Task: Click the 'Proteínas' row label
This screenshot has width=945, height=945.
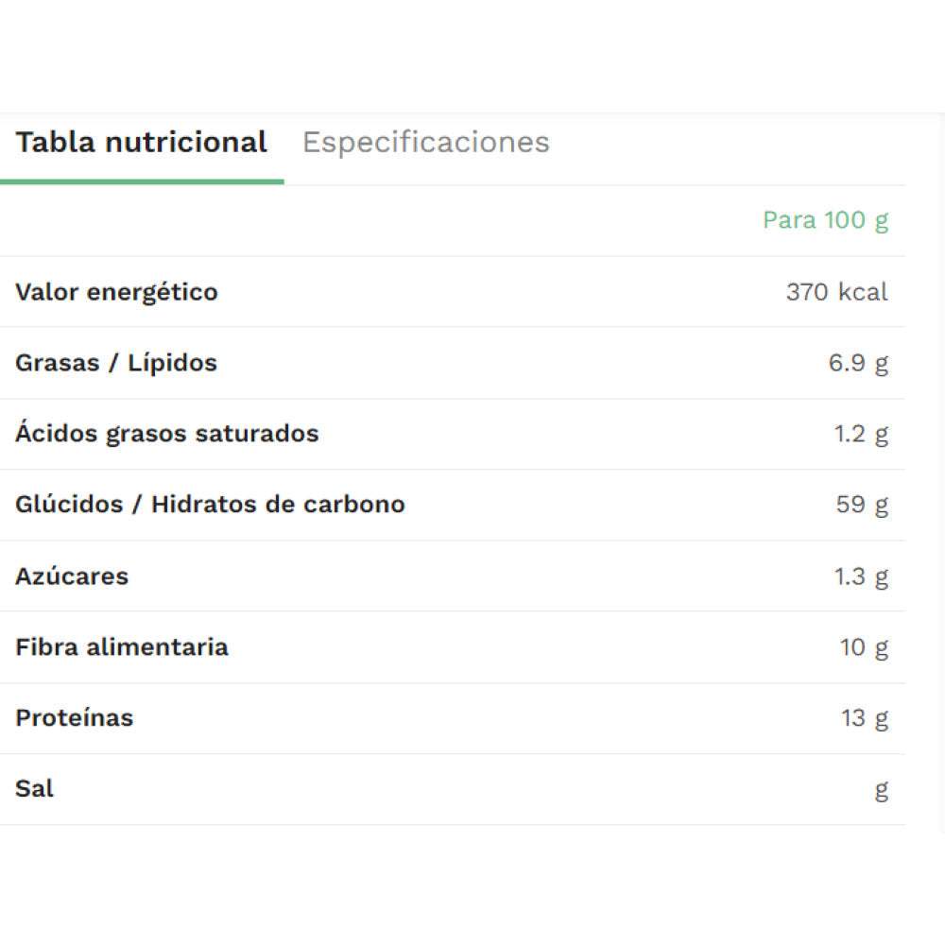Action: pos(75,718)
